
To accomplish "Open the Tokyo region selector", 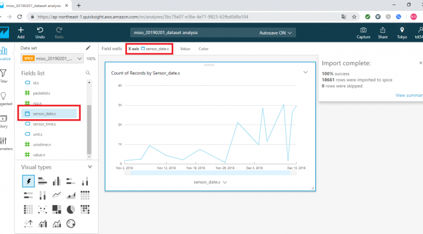I will (x=402, y=33).
